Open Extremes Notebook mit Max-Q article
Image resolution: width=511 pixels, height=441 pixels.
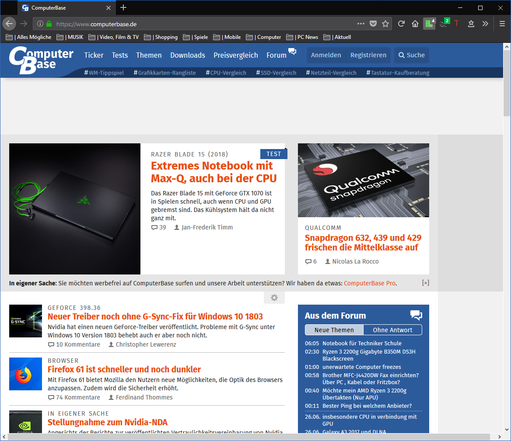[214, 172]
